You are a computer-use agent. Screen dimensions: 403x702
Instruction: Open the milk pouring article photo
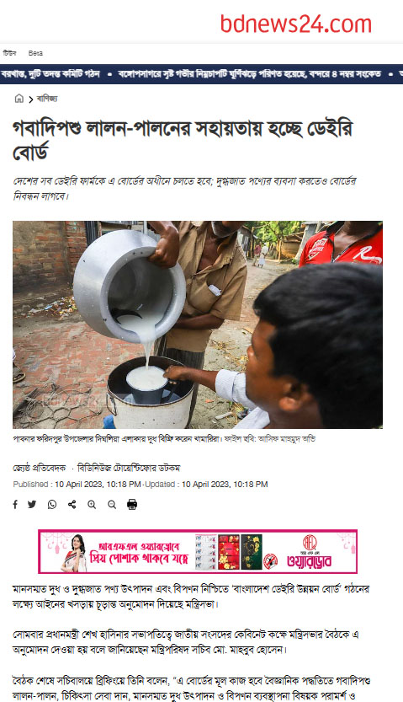(198, 324)
